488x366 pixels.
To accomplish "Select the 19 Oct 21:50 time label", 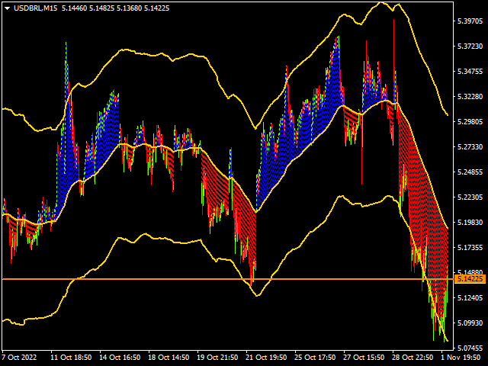I will tap(217, 358).
